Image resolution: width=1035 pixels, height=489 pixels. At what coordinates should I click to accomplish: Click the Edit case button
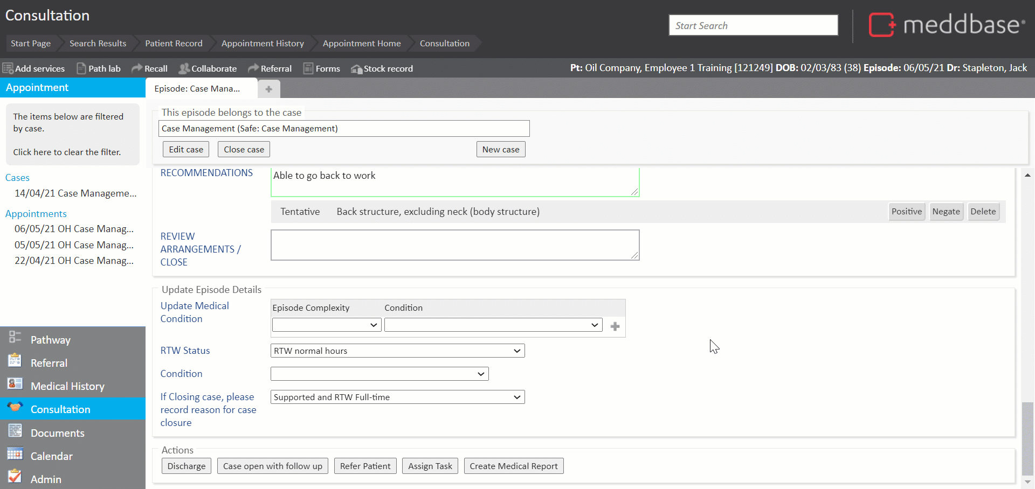tap(186, 149)
